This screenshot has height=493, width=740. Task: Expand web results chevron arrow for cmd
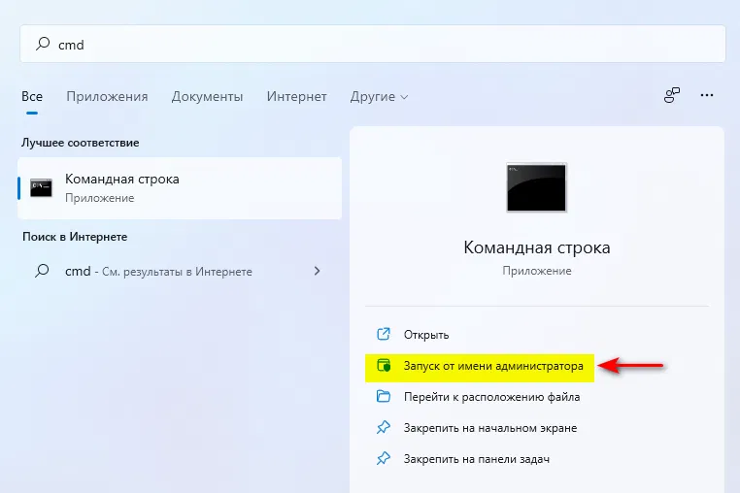(318, 271)
